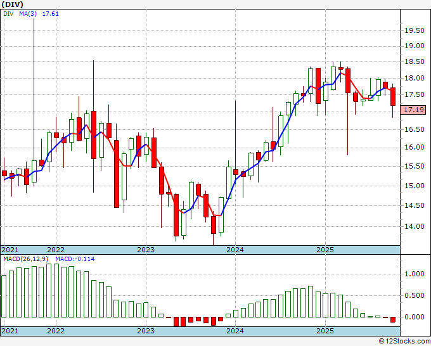431x346 pixels.
Task: Select 2023 on the price chart time axis
Action: [146, 250]
